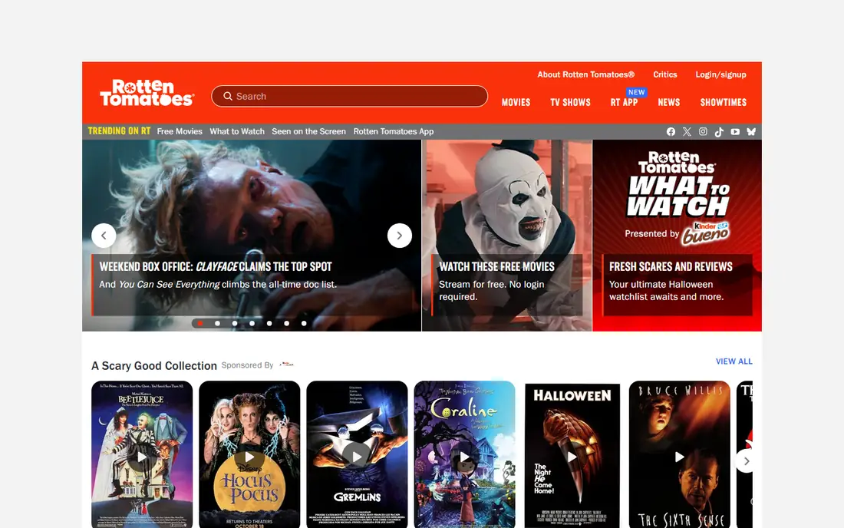Open the Coraline poster title
This screenshot has width=844, height=528.
pos(463,410)
